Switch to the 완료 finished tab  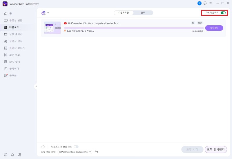click(x=143, y=13)
